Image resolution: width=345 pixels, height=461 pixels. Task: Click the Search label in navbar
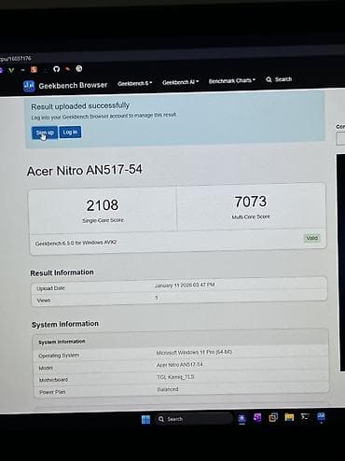(283, 79)
